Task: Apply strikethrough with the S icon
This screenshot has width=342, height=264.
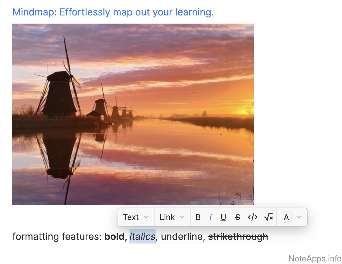Action: 238,217
